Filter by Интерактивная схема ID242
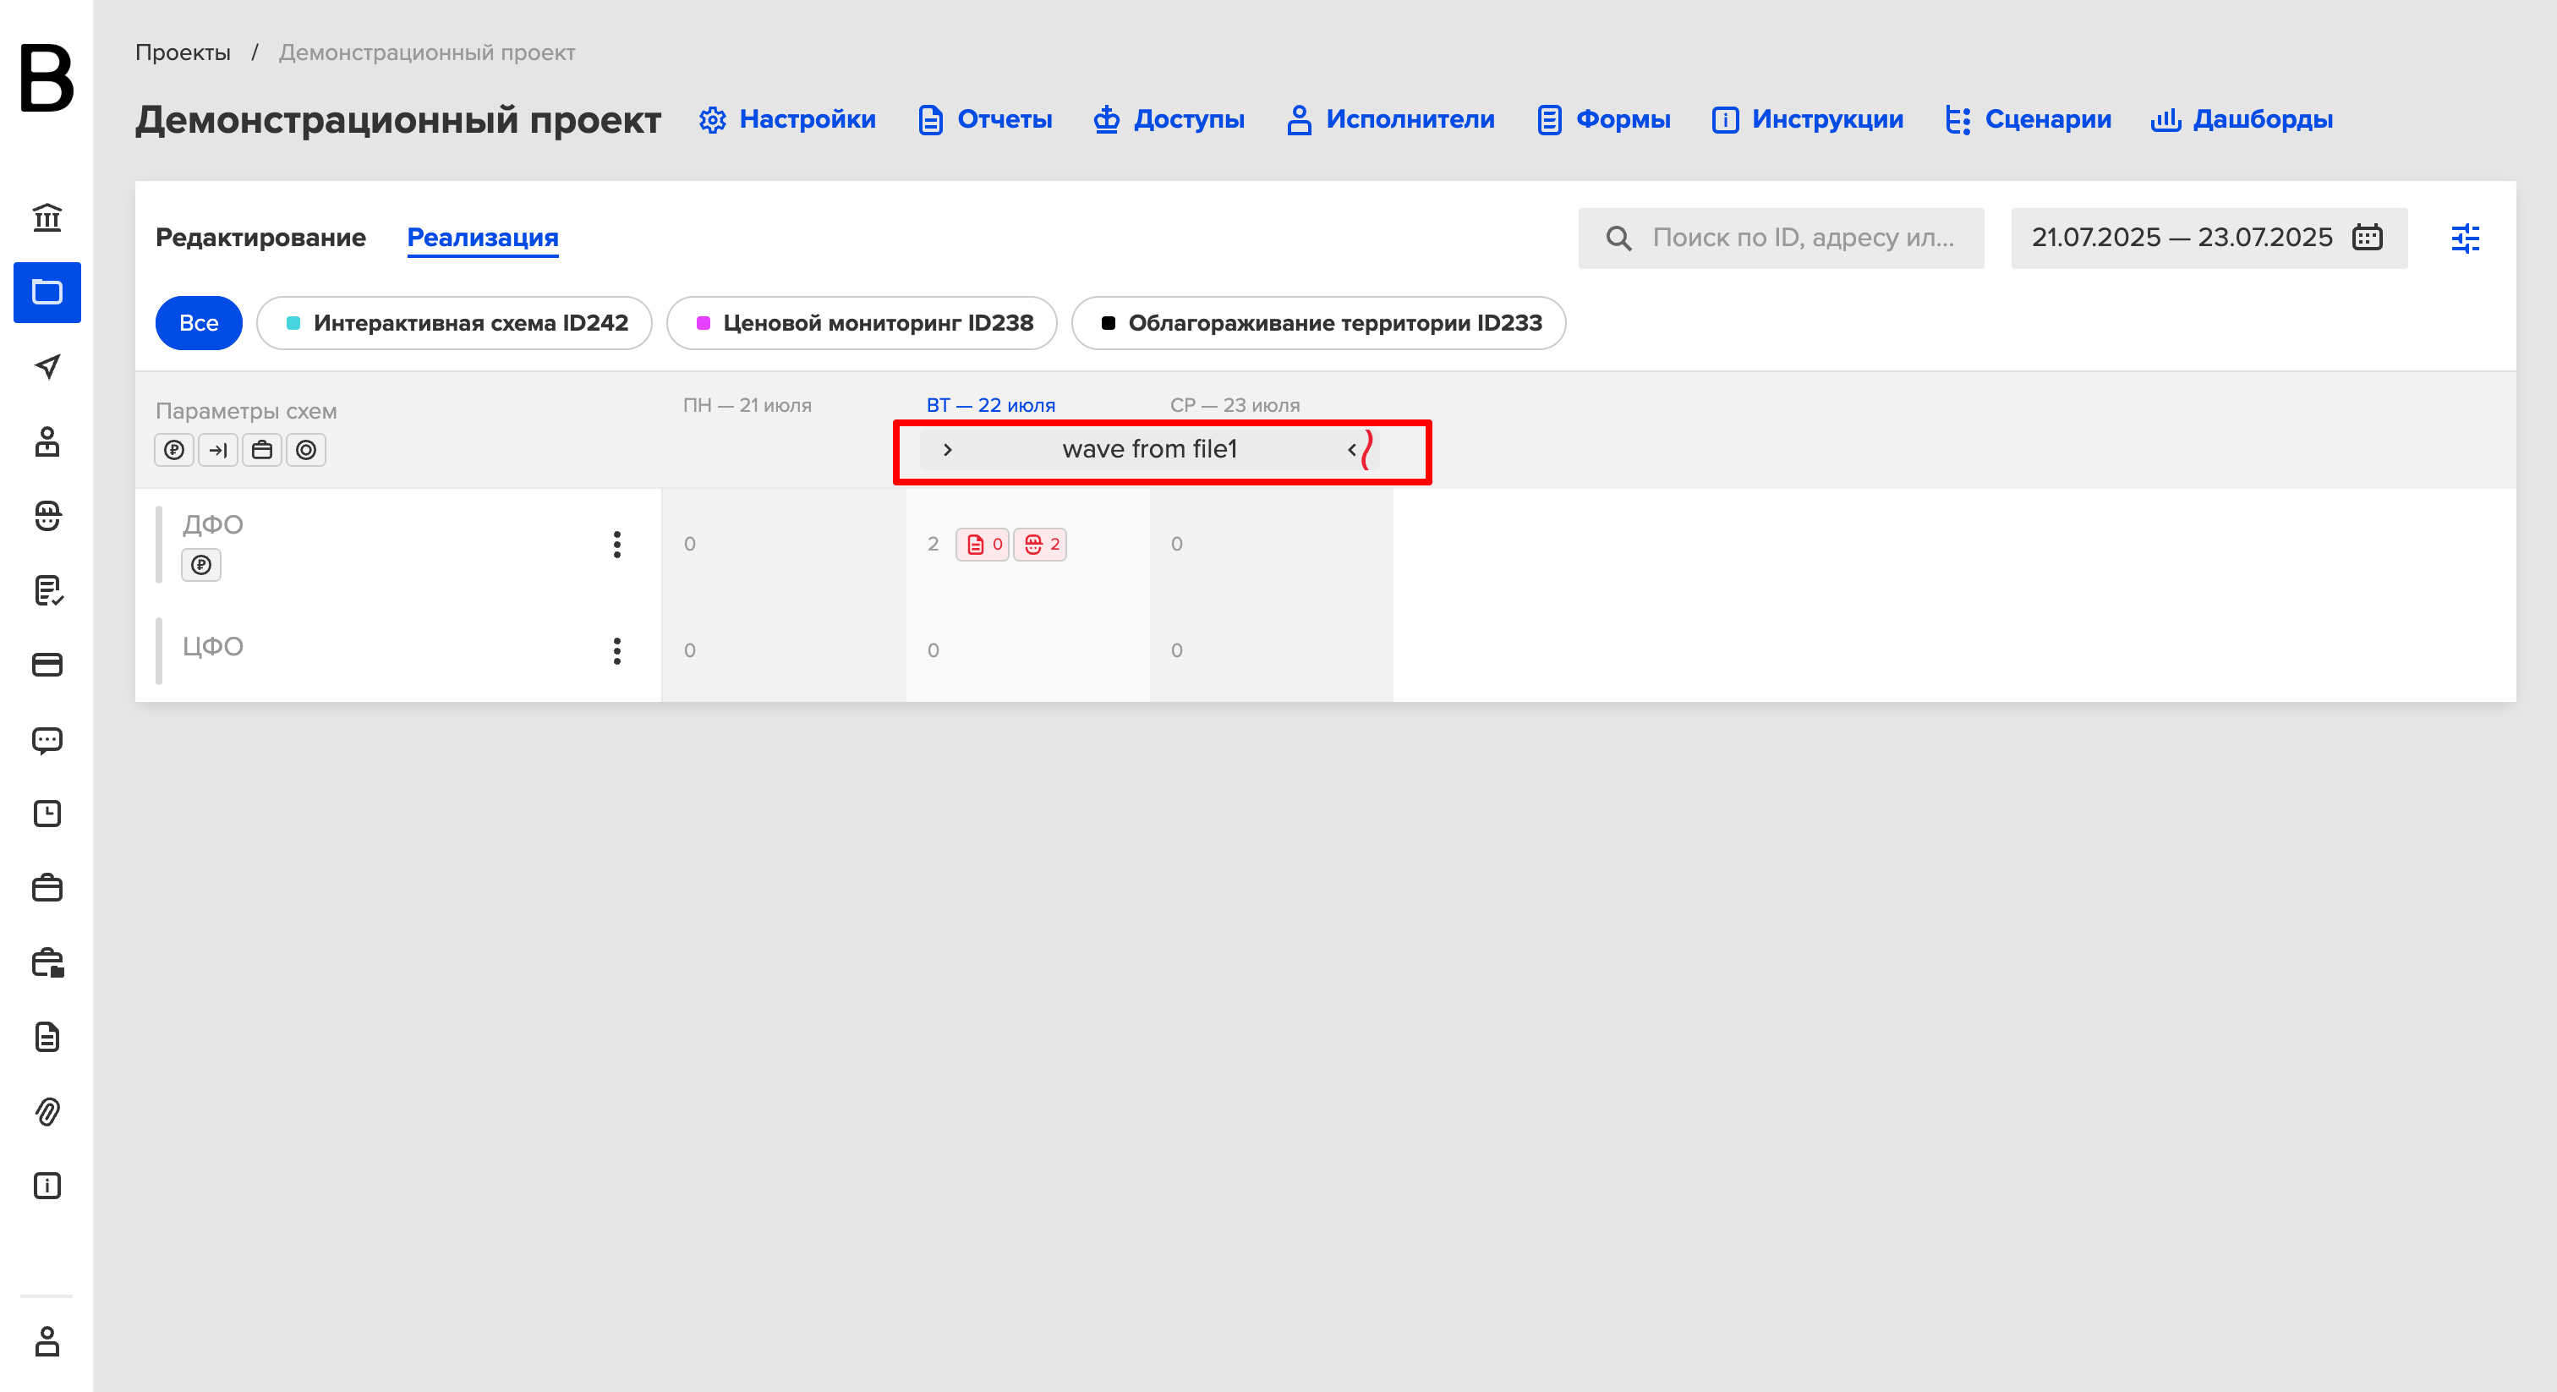Viewport: 2557px width, 1392px height. (455, 323)
